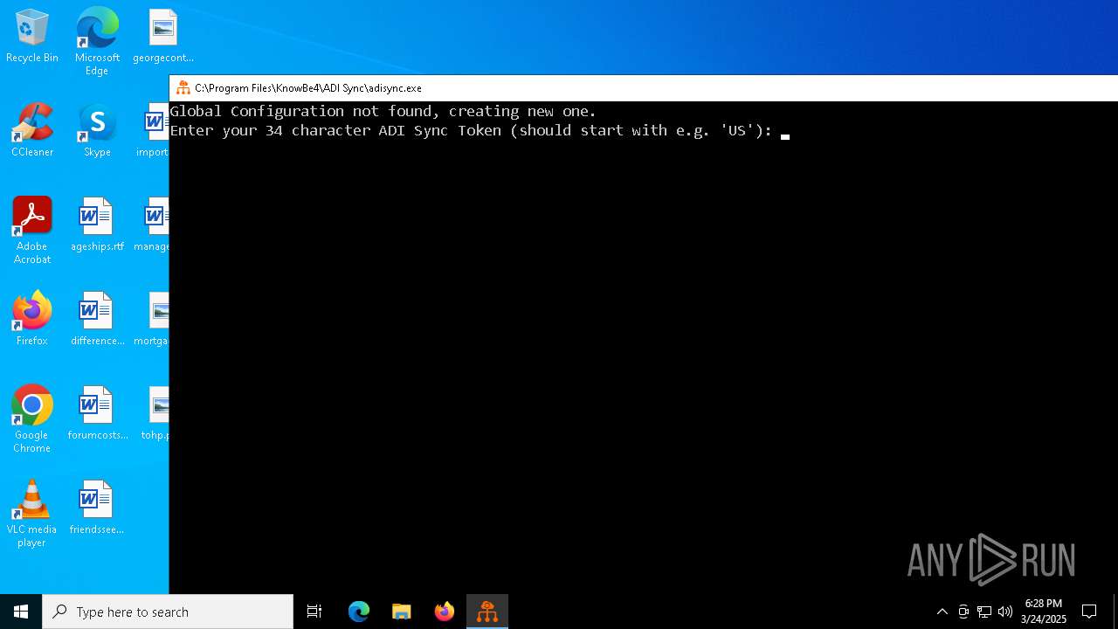Launch the Skype desktop shortcut
The width and height of the screenshot is (1118, 629).
tap(97, 131)
